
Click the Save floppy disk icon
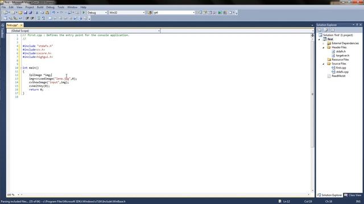click(26, 12)
